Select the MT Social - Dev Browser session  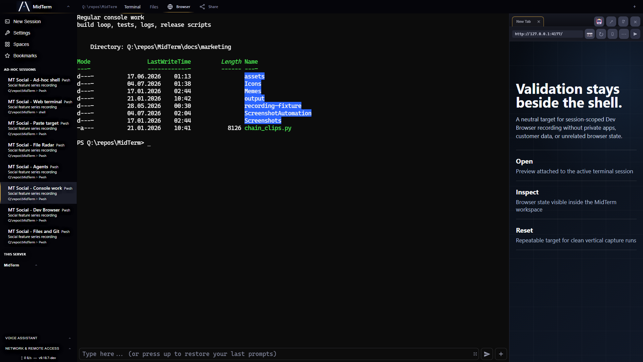click(39, 215)
